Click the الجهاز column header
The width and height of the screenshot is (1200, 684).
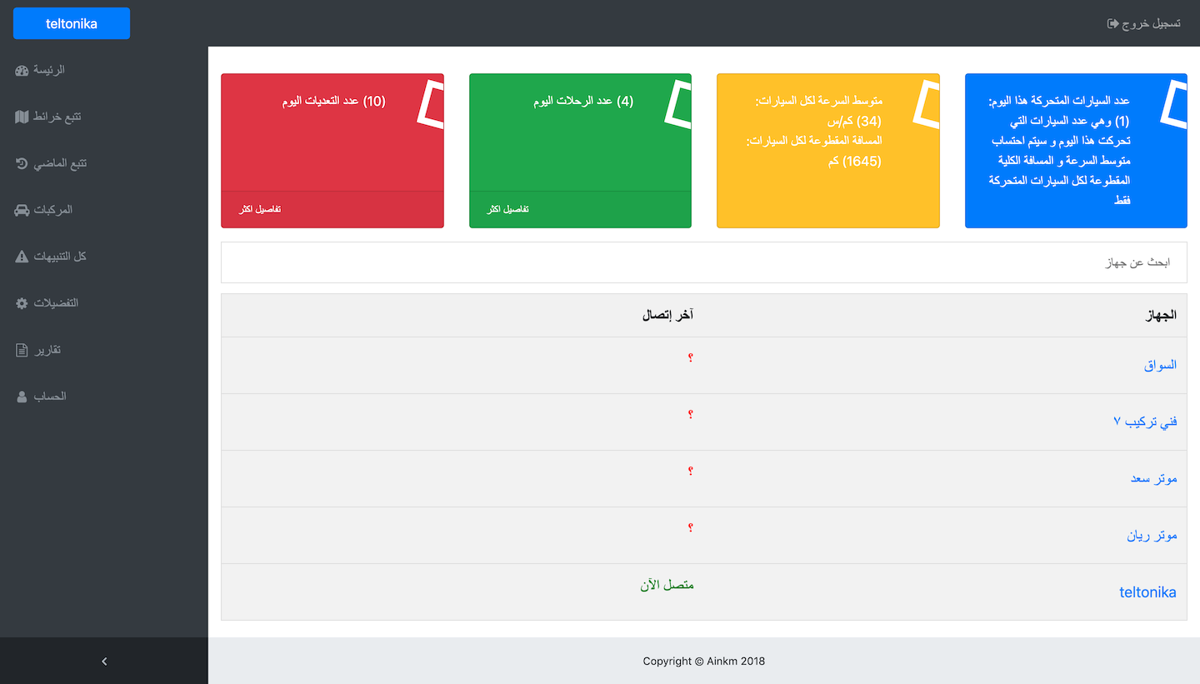pos(1162,315)
